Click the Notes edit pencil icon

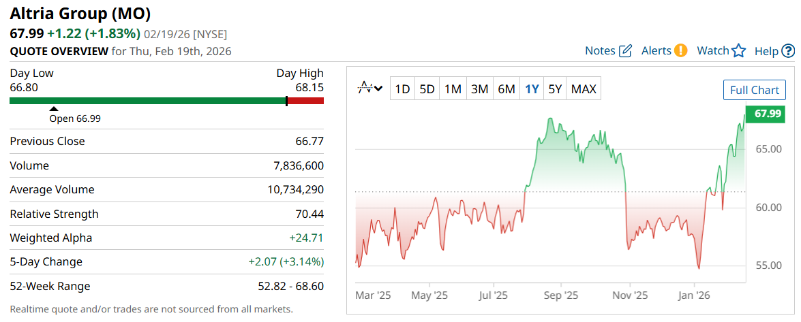point(625,51)
